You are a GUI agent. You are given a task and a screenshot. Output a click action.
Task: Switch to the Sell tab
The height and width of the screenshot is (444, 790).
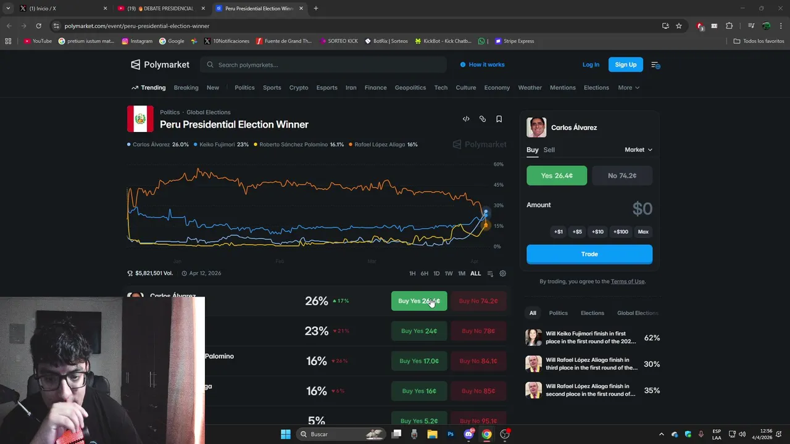tap(549, 150)
